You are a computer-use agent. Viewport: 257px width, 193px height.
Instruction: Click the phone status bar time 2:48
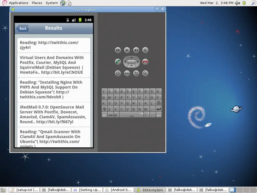coord(88,20)
